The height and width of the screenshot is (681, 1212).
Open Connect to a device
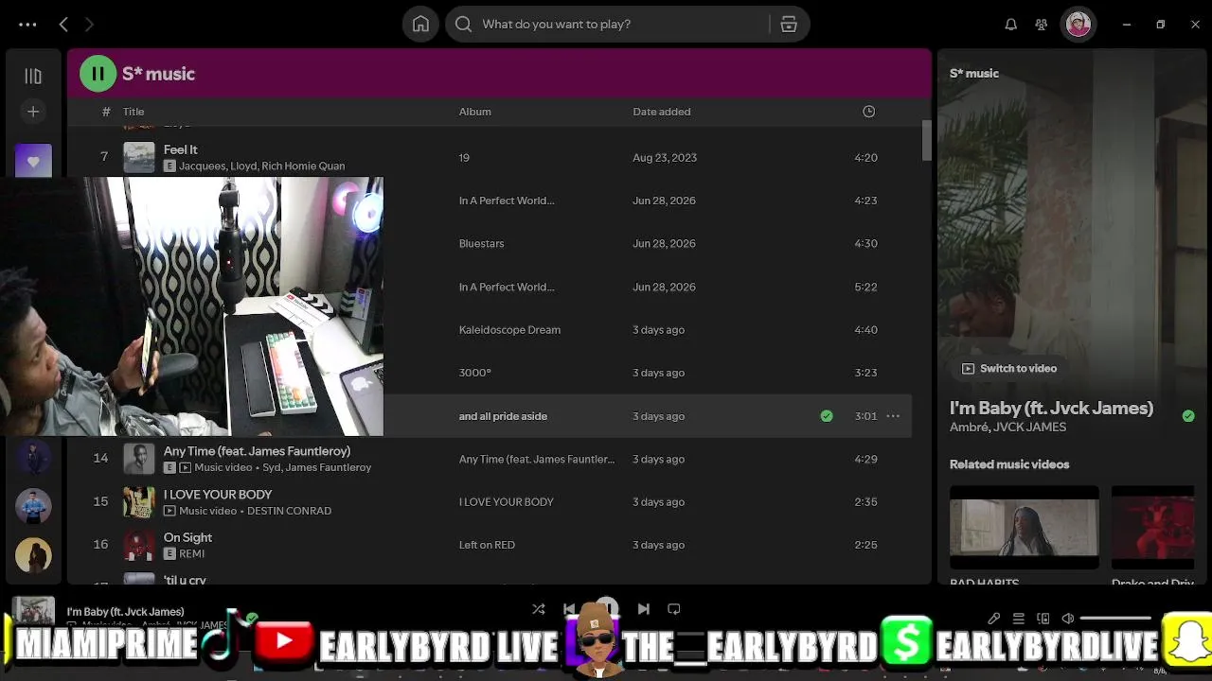tap(1043, 619)
